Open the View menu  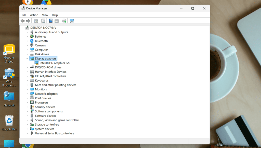pos(45,15)
